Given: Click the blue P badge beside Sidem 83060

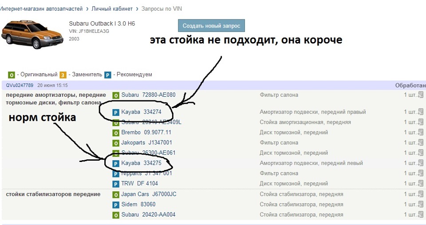Looking at the screenshot, I should (116, 205).
